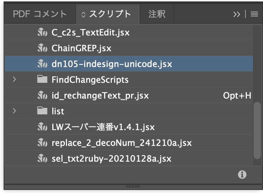Click the info icon at panel bottom
This screenshot has width=263, height=195.
pyautogui.click(x=243, y=175)
